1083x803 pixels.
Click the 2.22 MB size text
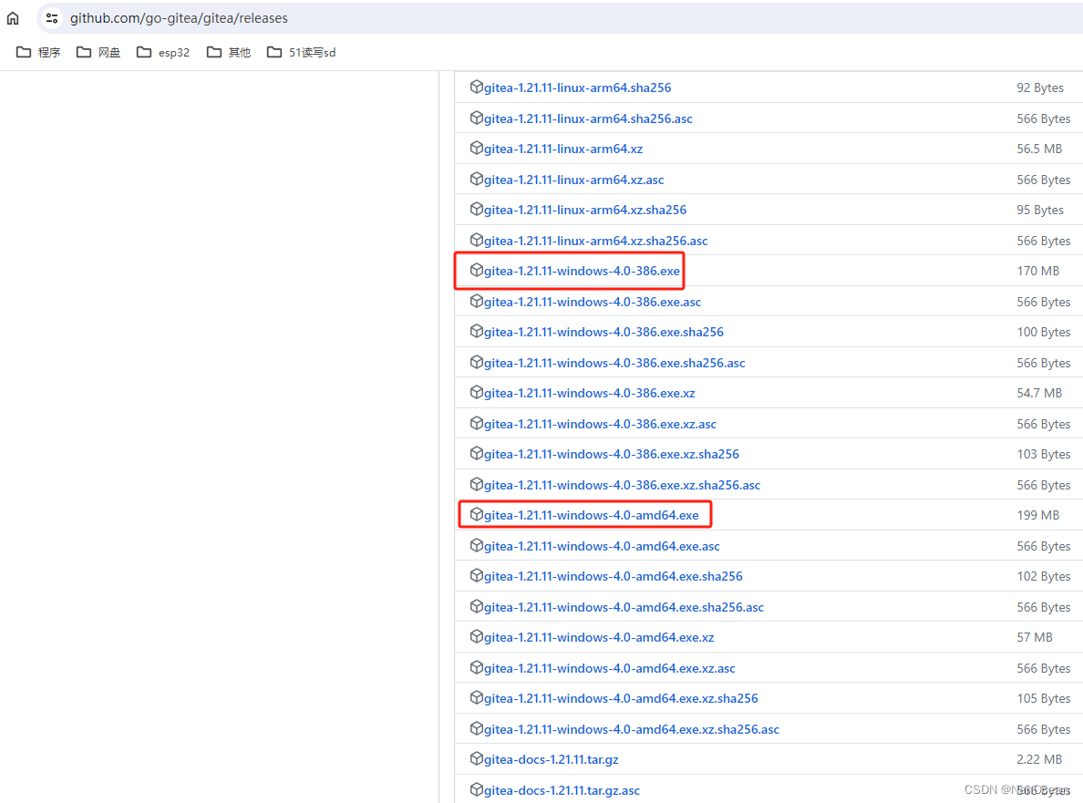click(1039, 760)
